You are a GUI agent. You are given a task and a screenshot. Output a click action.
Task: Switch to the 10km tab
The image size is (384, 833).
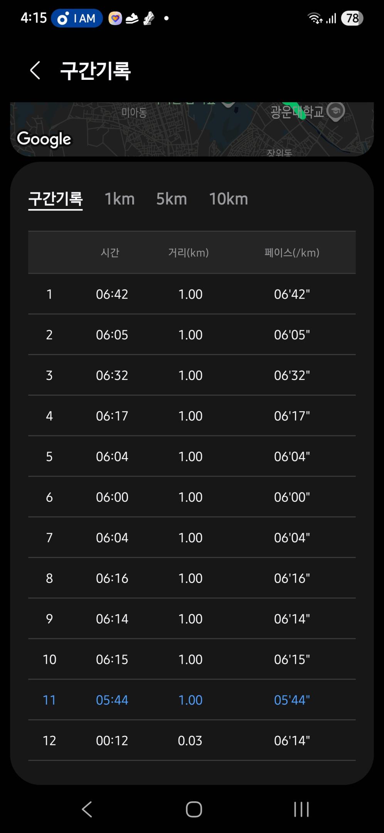(x=228, y=199)
